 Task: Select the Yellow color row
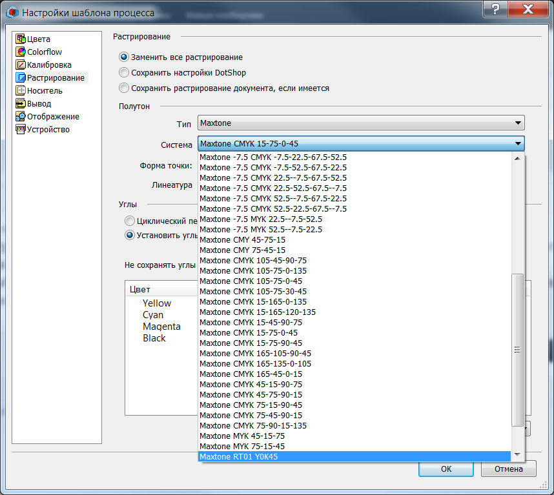click(157, 303)
